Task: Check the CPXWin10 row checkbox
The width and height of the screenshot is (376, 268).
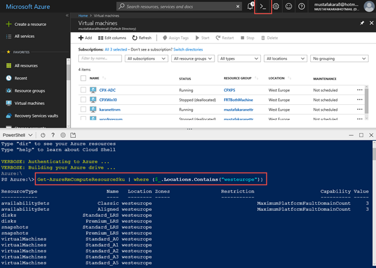Action: (83, 99)
